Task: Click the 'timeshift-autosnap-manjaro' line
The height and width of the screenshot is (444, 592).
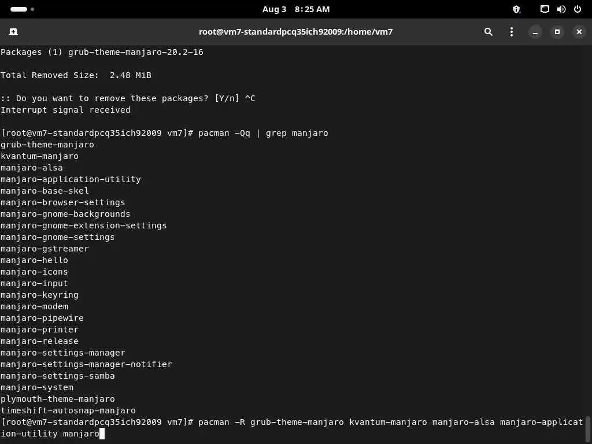Action: tap(68, 410)
